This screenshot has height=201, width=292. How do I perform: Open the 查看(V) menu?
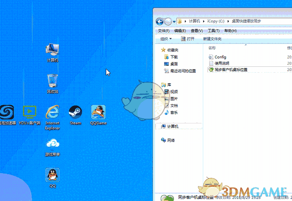(x=197, y=31)
